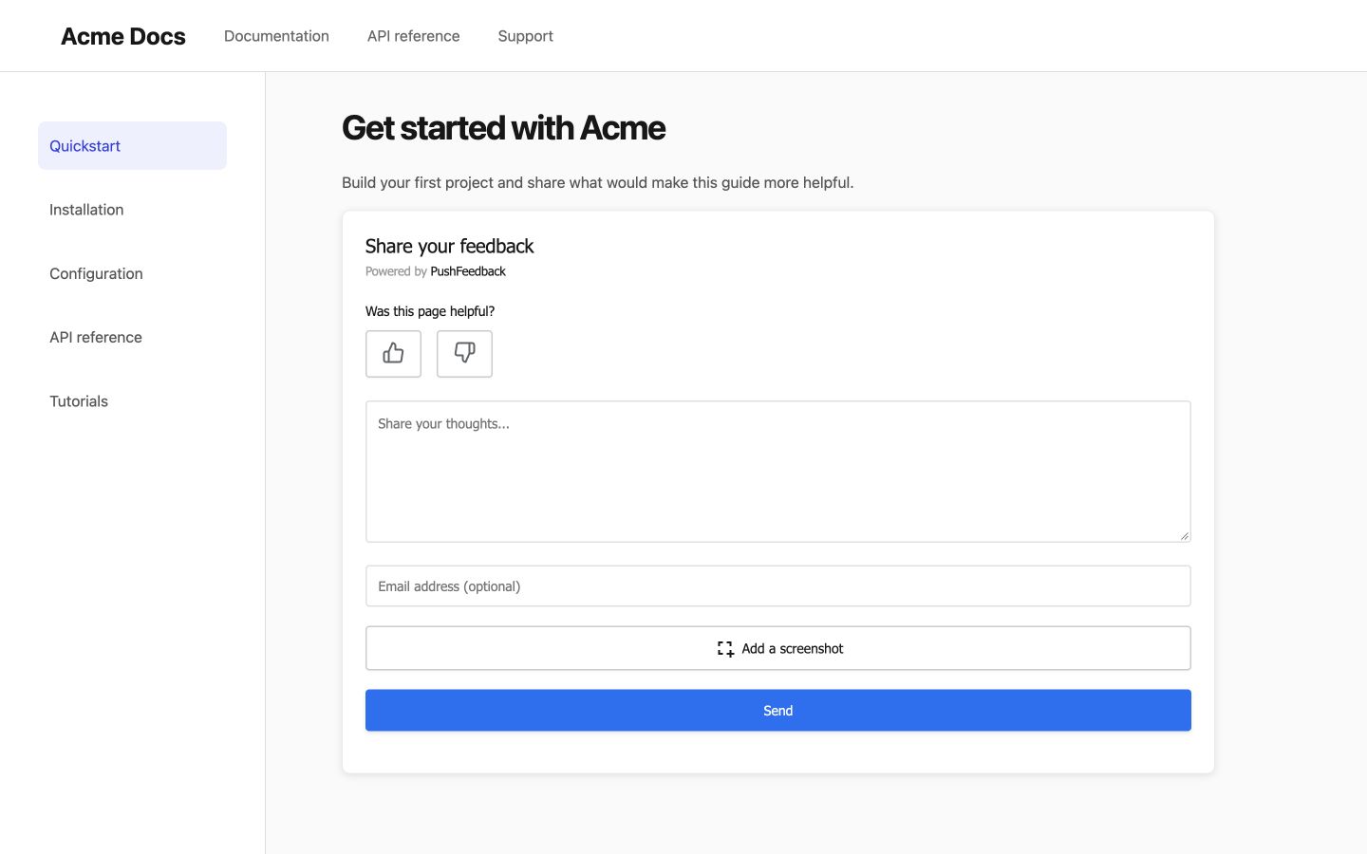
Task: Open API reference in the sidebar
Action: click(132, 337)
